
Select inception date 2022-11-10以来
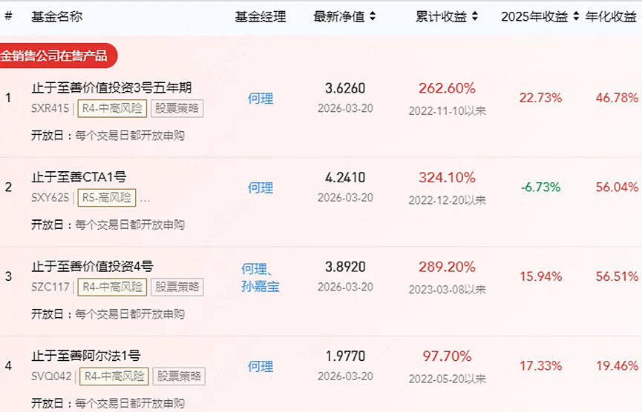447,110
